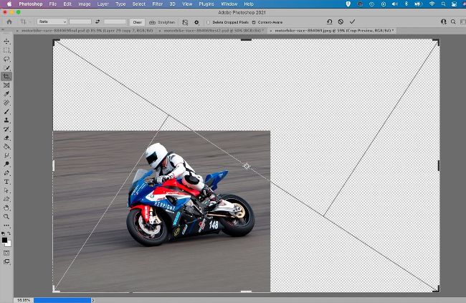
Task: Select the Clone Stamp tool
Action: click(x=6, y=121)
